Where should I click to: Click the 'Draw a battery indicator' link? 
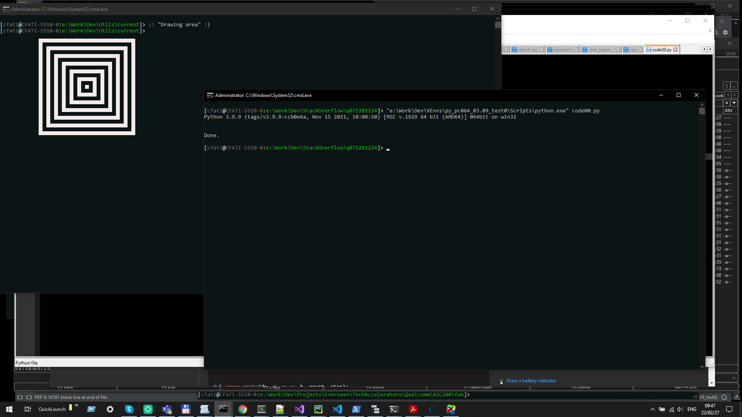point(531,381)
